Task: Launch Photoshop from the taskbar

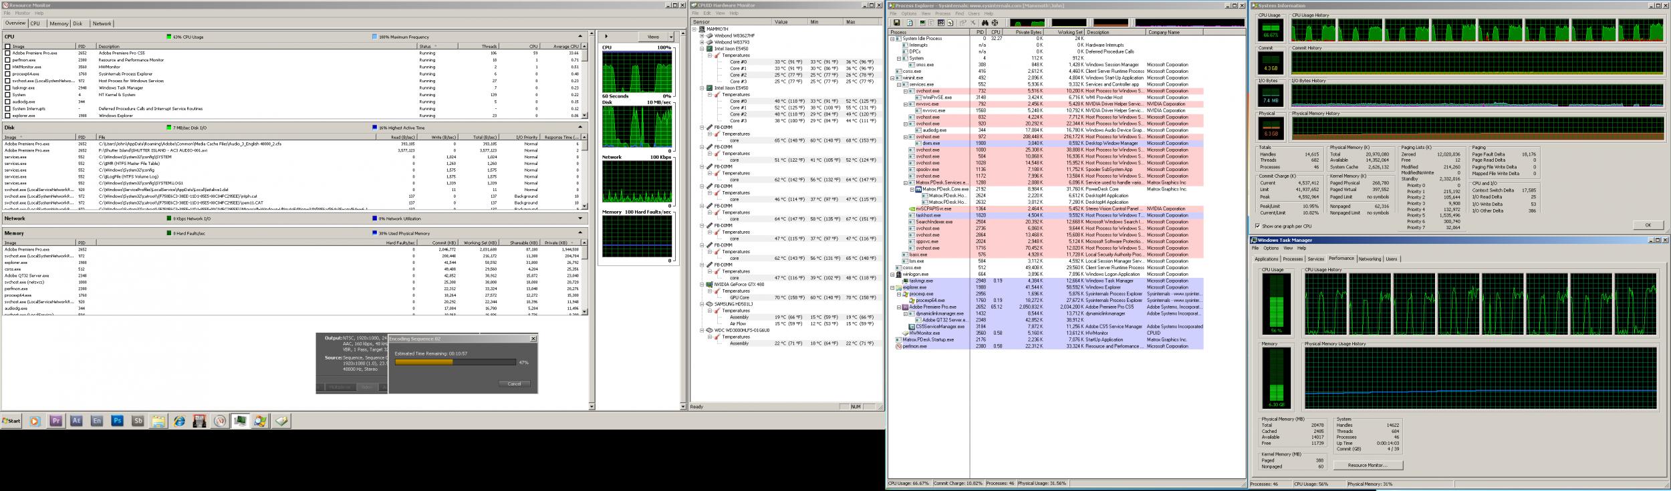Action: tap(118, 421)
